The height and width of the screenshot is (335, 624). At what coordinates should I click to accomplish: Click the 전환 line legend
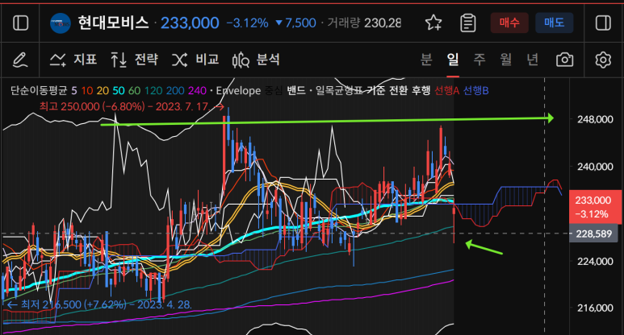(397, 91)
